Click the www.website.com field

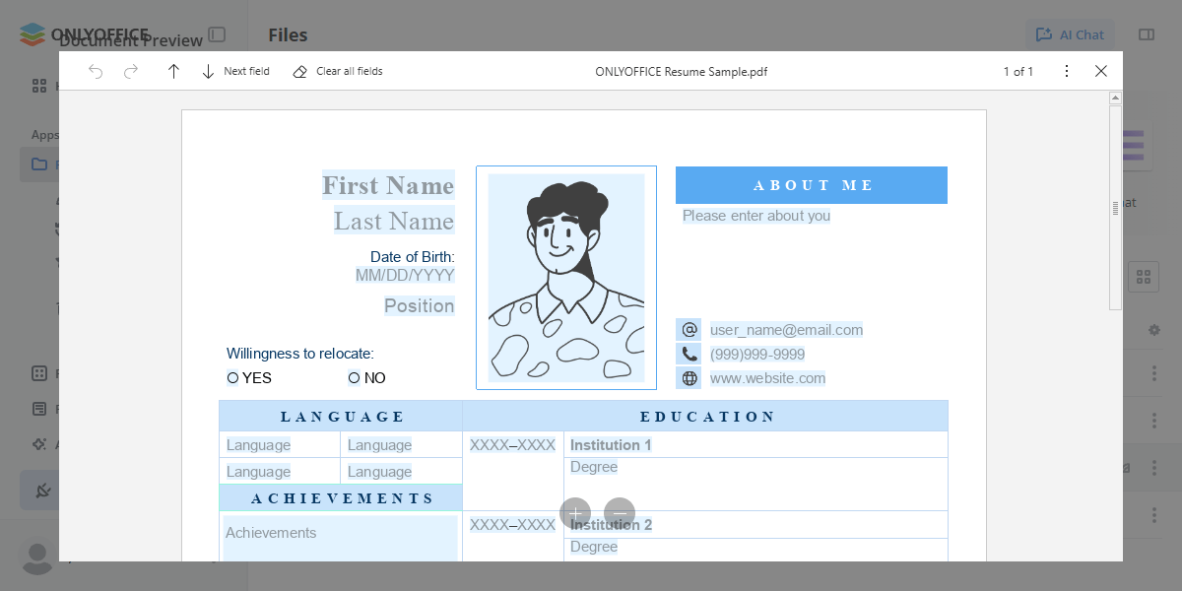pos(767,378)
